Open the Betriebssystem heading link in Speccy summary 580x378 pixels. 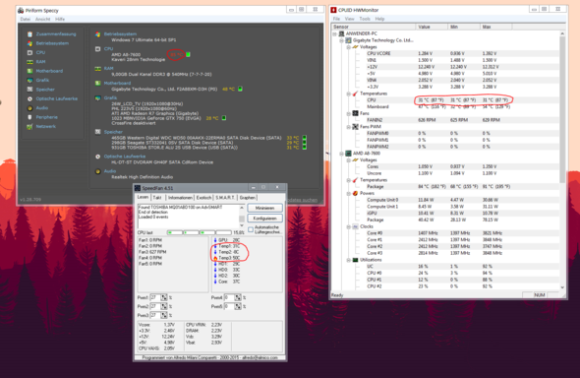120,34
